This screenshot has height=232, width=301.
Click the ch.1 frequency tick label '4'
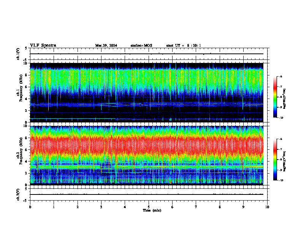26,99
